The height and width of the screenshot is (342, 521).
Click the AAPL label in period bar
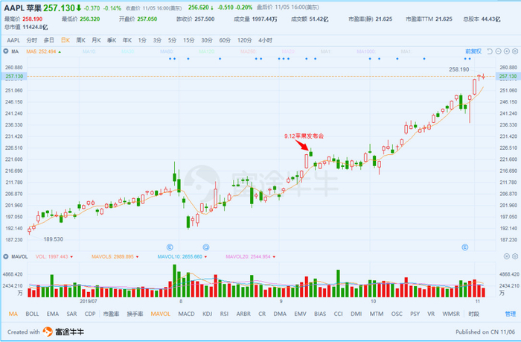click(13, 40)
